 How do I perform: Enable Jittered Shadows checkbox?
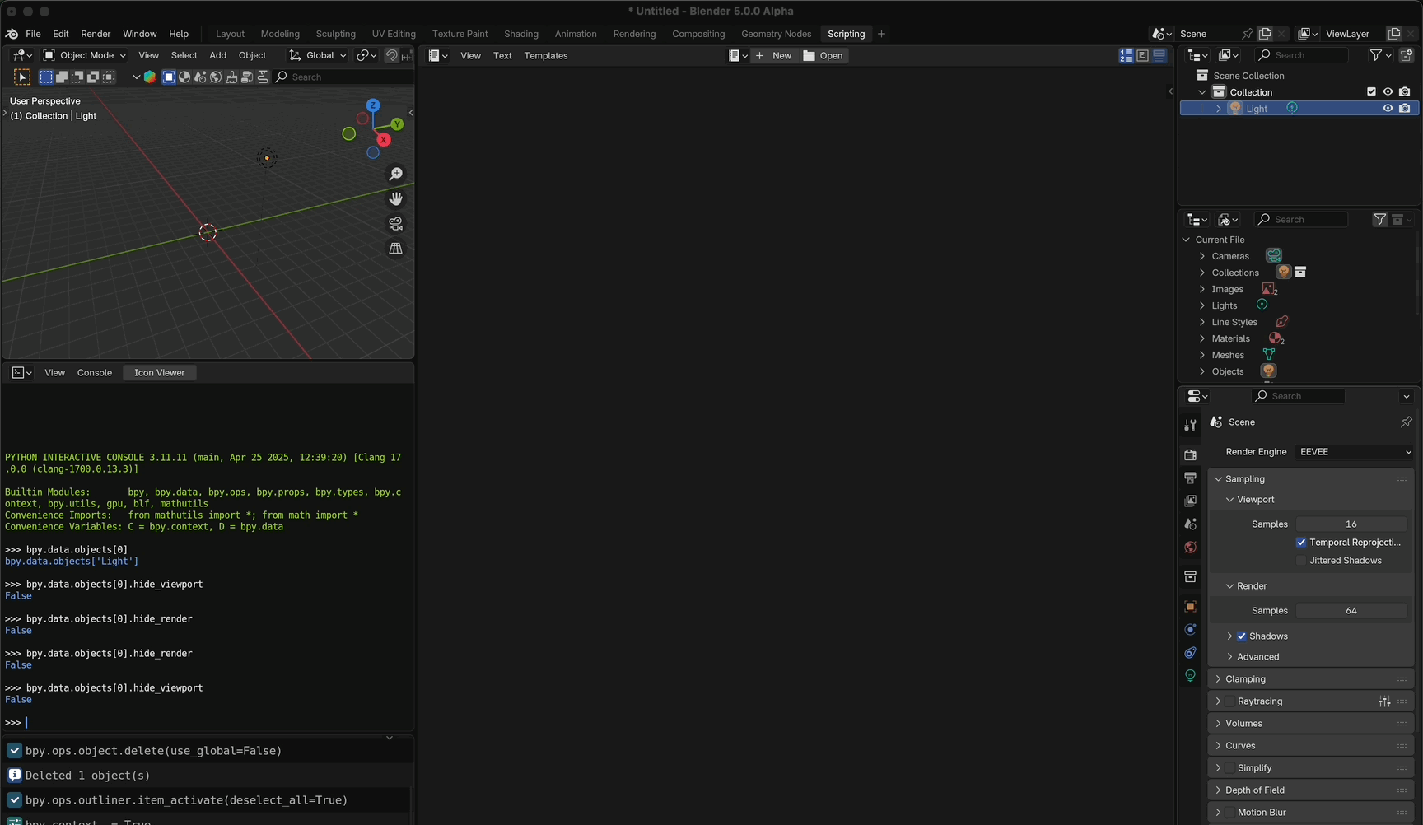pos(1301,561)
